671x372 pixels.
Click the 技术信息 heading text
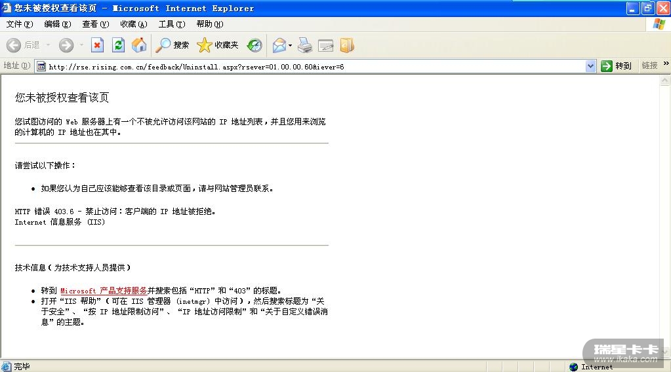tap(73, 268)
